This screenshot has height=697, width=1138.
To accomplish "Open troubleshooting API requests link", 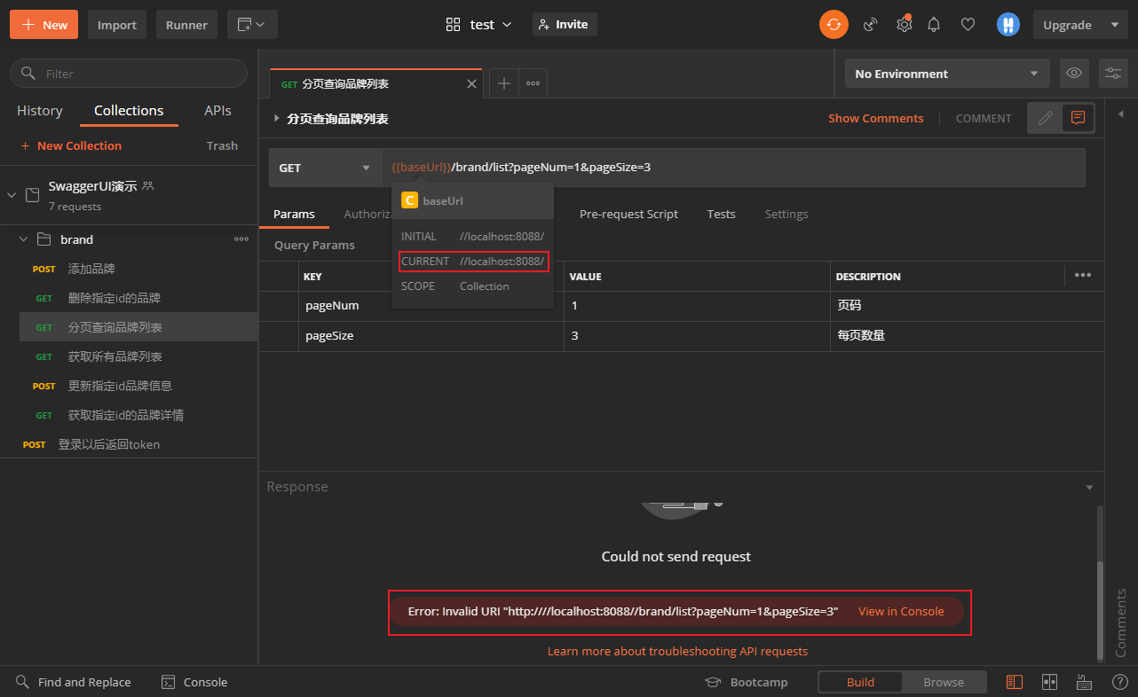I will pos(677,651).
